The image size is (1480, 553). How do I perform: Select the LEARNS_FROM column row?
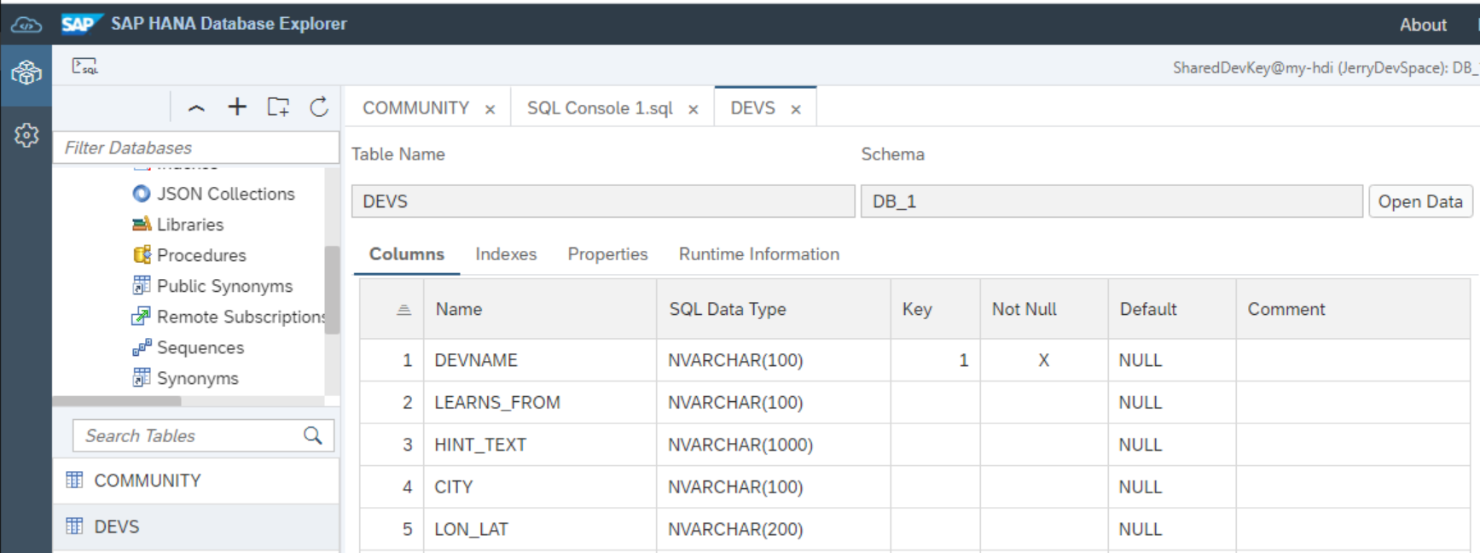(x=914, y=402)
